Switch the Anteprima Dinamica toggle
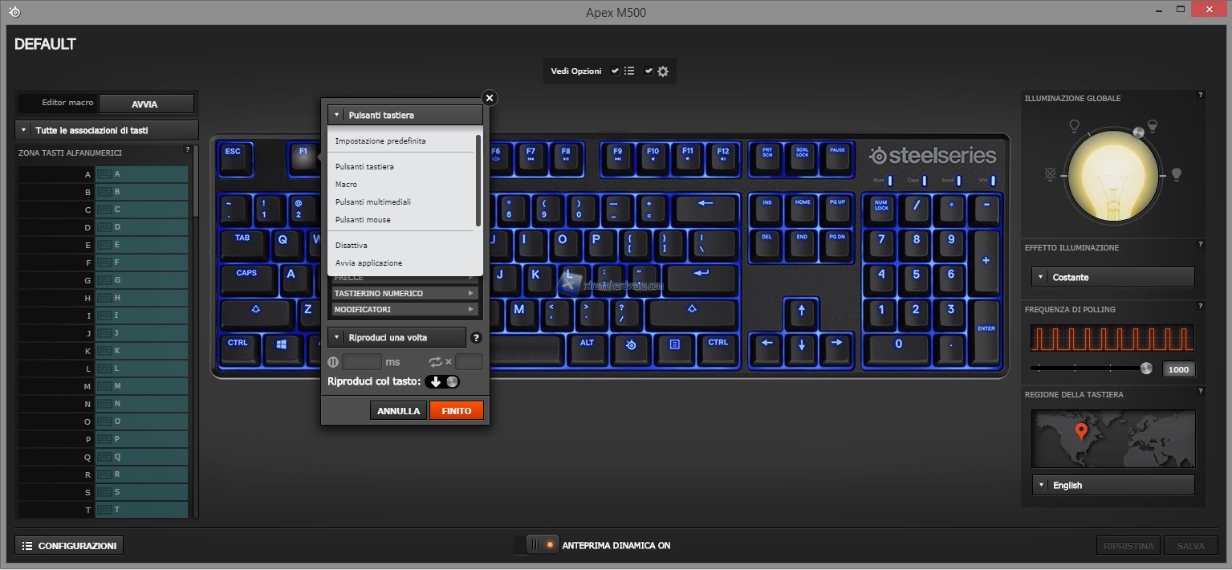 (x=541, y=545)
